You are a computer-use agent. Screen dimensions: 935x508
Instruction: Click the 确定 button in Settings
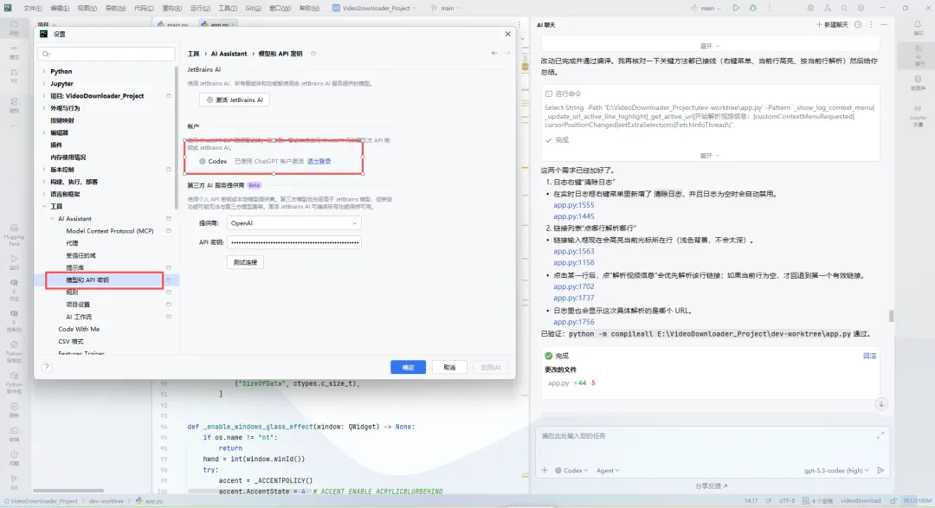408,367
